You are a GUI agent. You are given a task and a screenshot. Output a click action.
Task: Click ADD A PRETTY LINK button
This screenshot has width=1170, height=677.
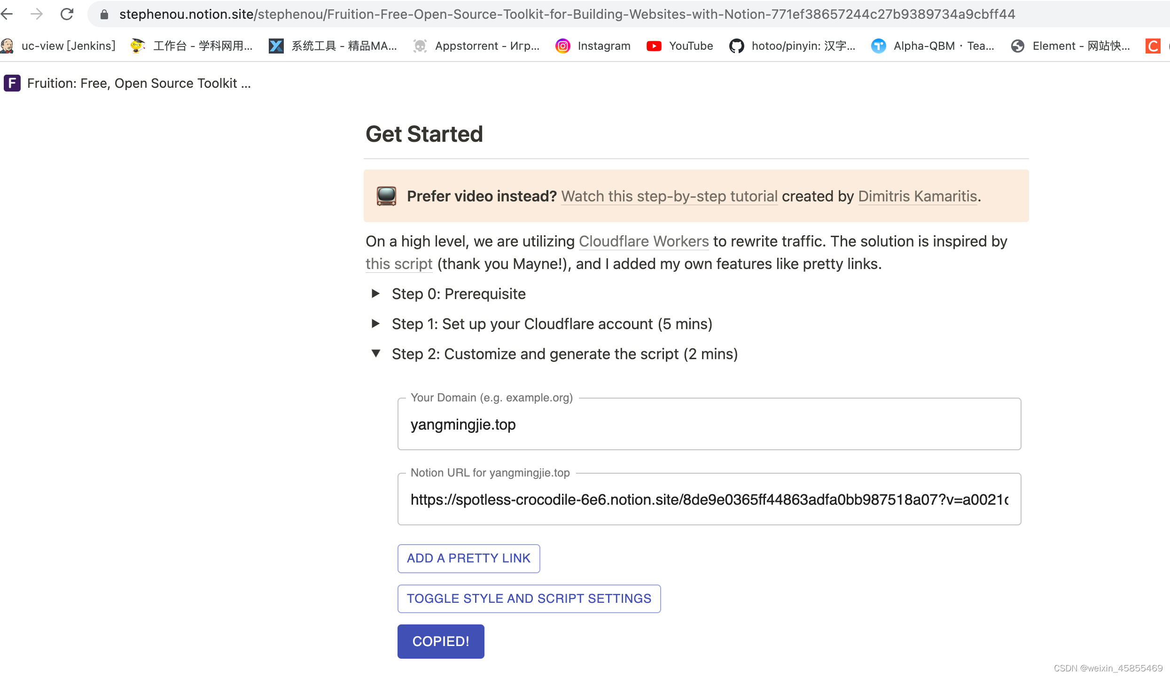click(x=468, y=558)
